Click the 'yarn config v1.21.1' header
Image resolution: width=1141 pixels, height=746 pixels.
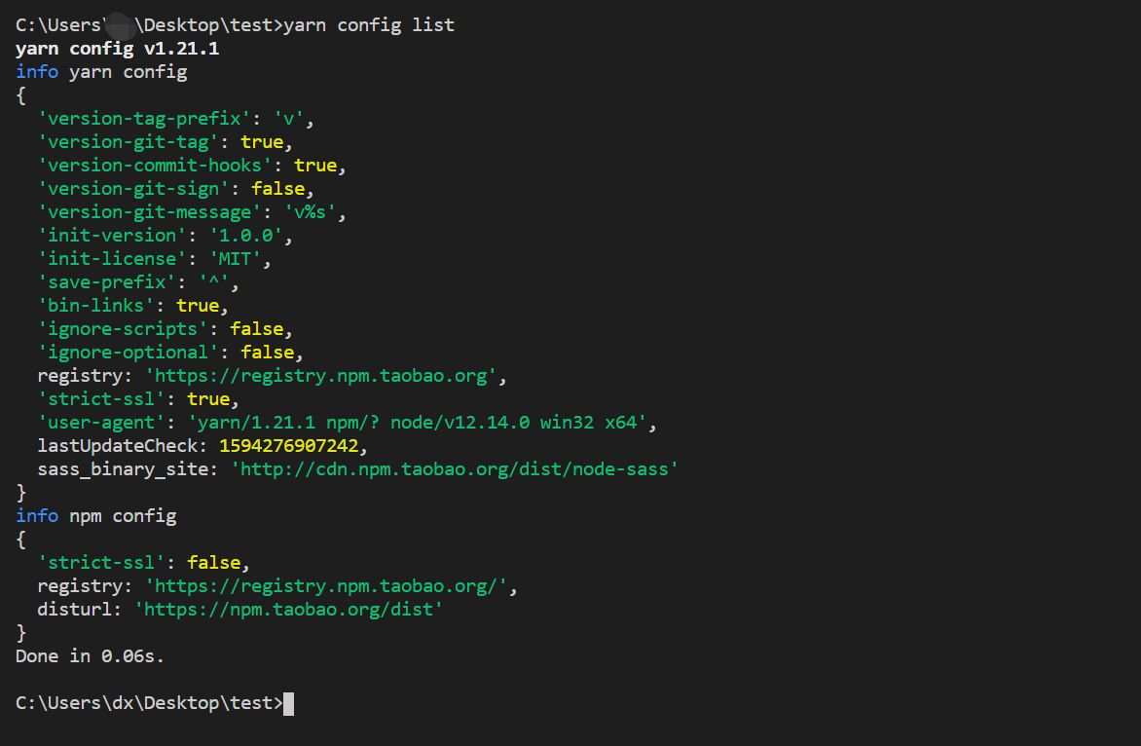coord(117,49)
